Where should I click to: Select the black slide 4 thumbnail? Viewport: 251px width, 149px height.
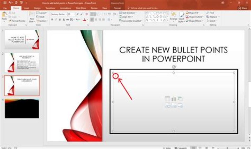pos(22,109)
